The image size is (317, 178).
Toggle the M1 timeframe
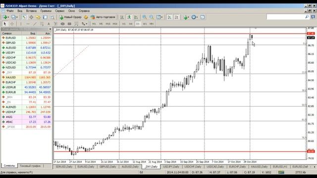pos(94,24)
